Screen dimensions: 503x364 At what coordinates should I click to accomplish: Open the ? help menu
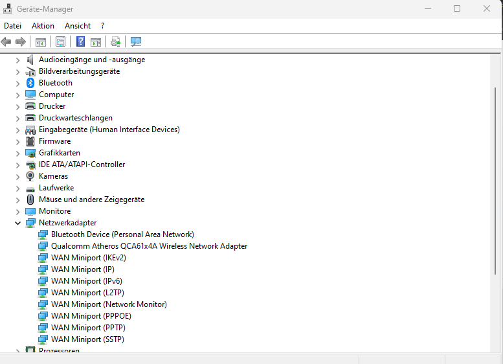103,26
